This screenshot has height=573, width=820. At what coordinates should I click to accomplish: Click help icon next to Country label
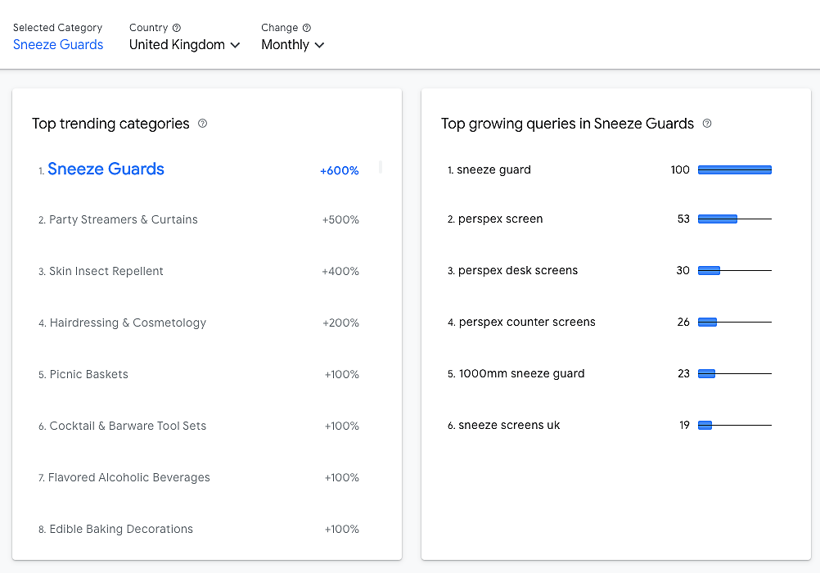coord(177,28)
